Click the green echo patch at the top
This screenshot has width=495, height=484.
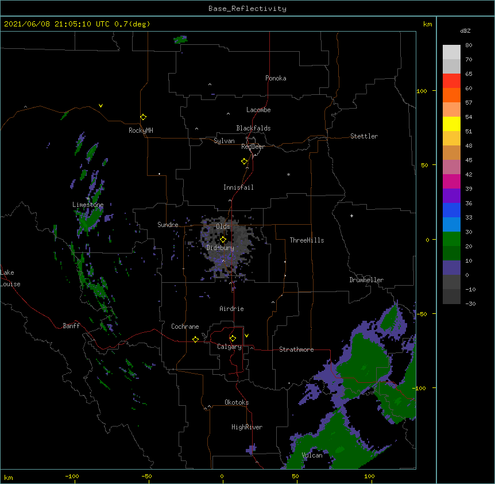coord(180,40)
